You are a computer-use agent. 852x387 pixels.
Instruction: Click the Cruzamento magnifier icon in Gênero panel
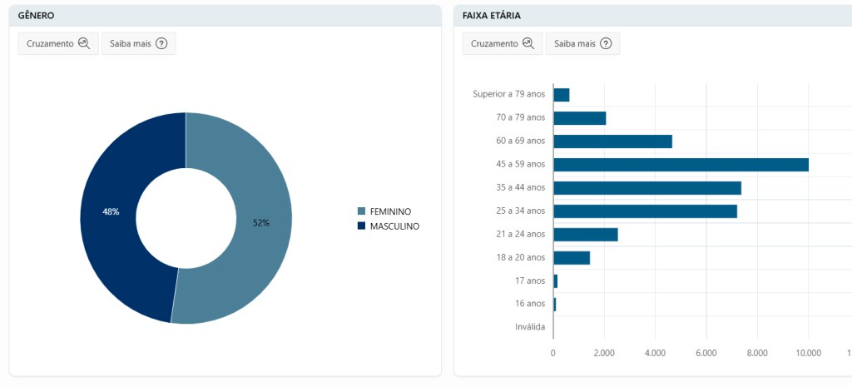83,44
